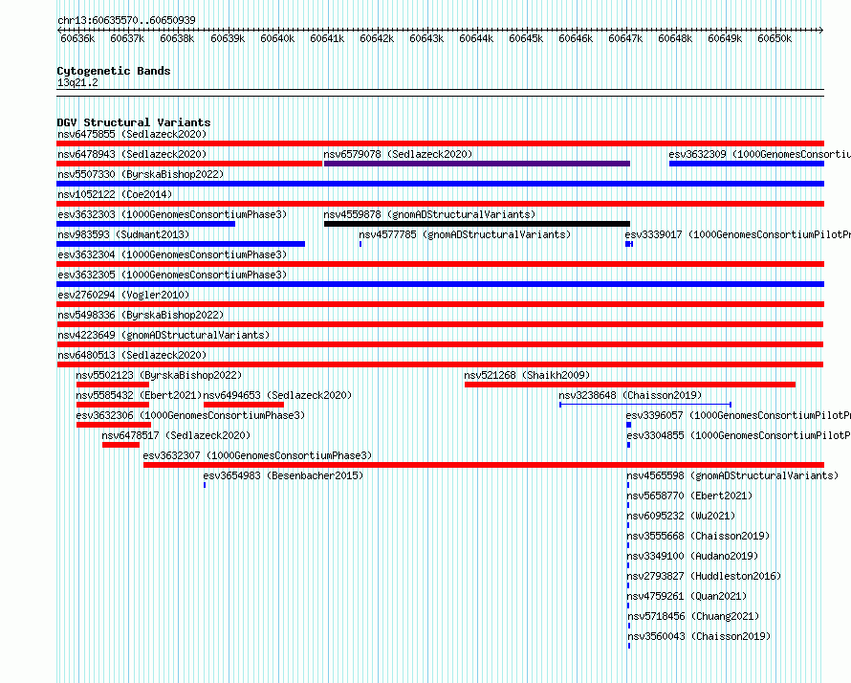This screenshot has height=683, width=851.
Task: Open nsv3349100 (Audano2019) label
Action: (x=692, y=556)
